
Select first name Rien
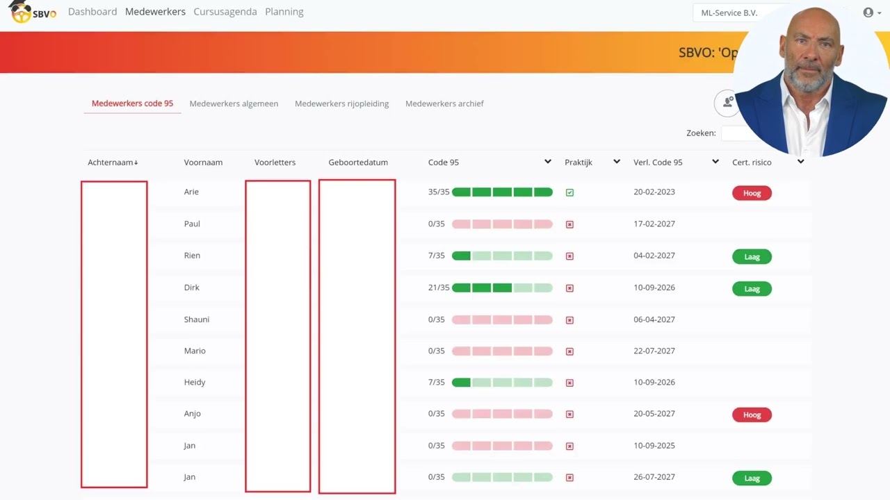click(192, 256)
